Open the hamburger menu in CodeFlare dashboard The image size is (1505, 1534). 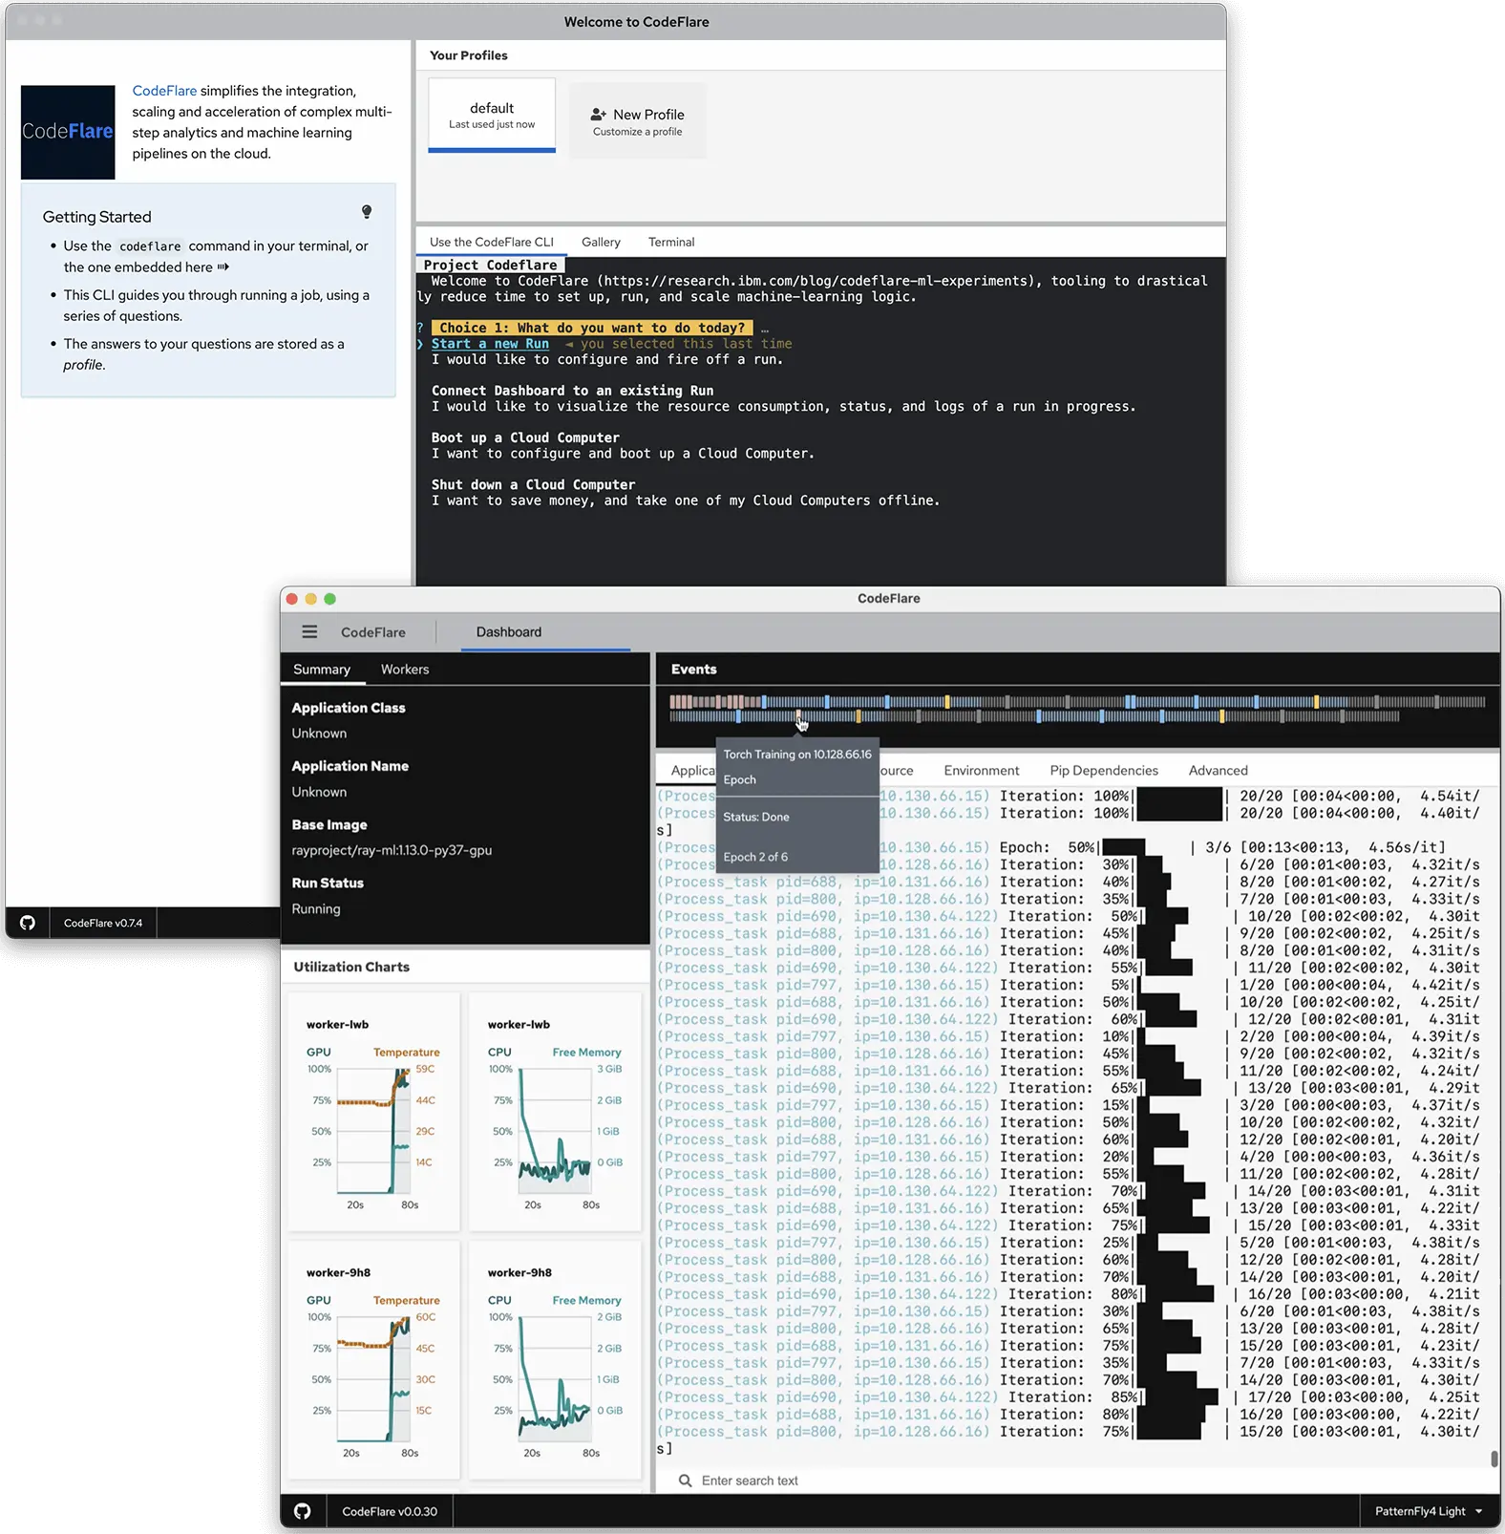tap(309, 631)
